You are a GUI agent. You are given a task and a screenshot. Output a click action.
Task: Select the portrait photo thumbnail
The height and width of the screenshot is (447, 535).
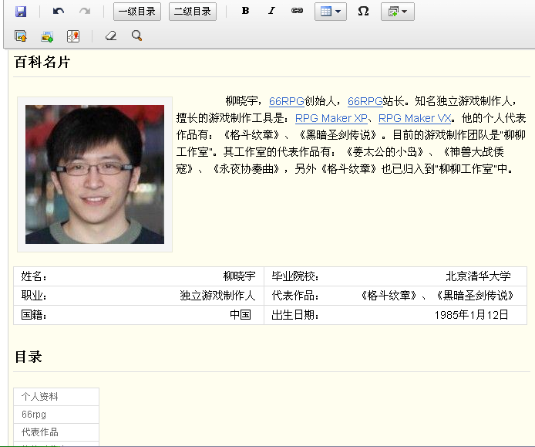point(95,174)
